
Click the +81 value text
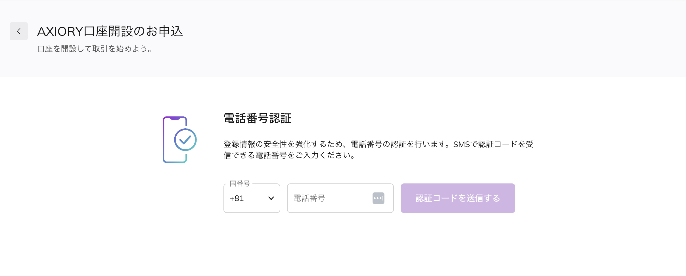point(237,198)
